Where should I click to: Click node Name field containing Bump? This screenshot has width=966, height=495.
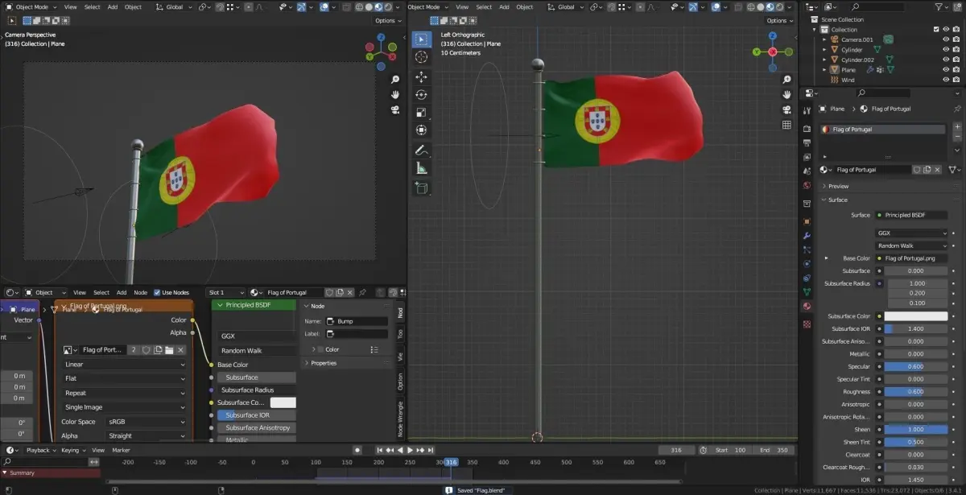point(356,321)
